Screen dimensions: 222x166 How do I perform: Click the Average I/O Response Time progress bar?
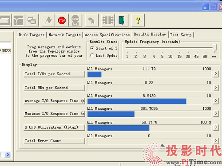click(x=149, y=101)
